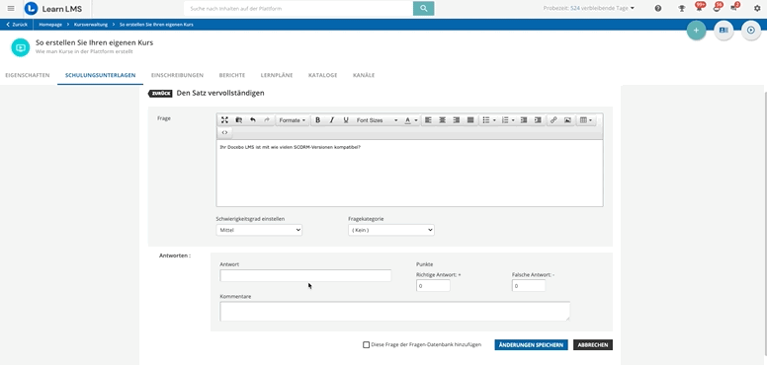Open the hamburger main menu
The height and width of the screenshot is (365, 767).
click(11, 8)
